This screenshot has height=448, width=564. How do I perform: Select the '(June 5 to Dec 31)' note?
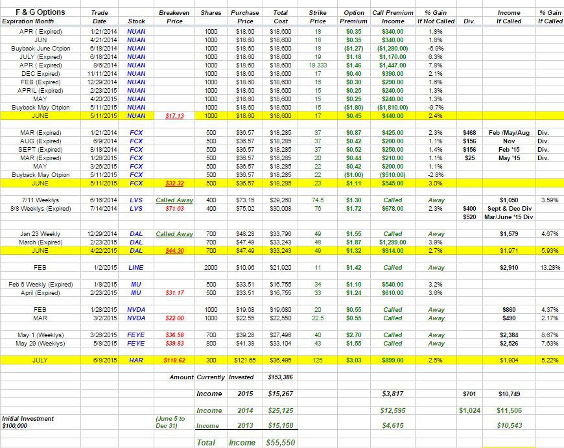pyautogui.click(x=170, y=422)
